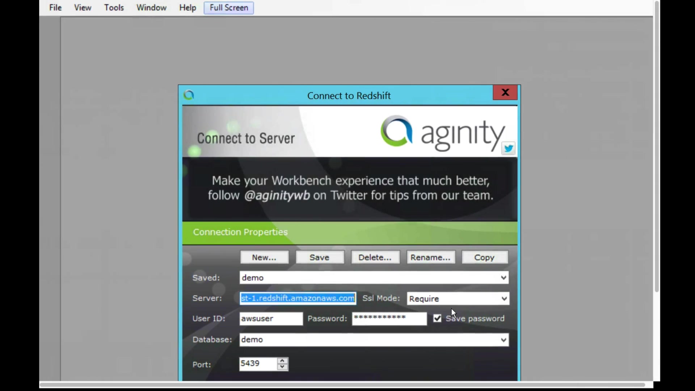Increase port number with up arrow

[282, 361]
